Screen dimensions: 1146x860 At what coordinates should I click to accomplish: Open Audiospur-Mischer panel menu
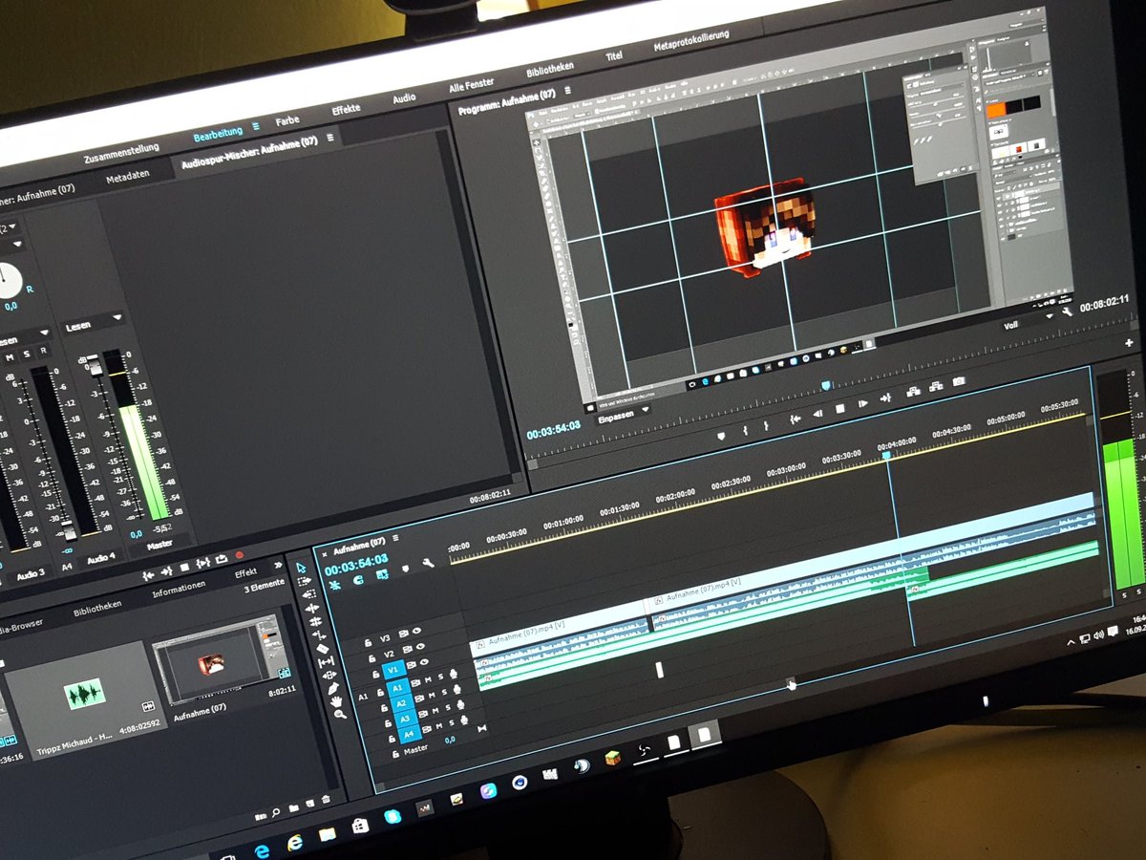330,138
